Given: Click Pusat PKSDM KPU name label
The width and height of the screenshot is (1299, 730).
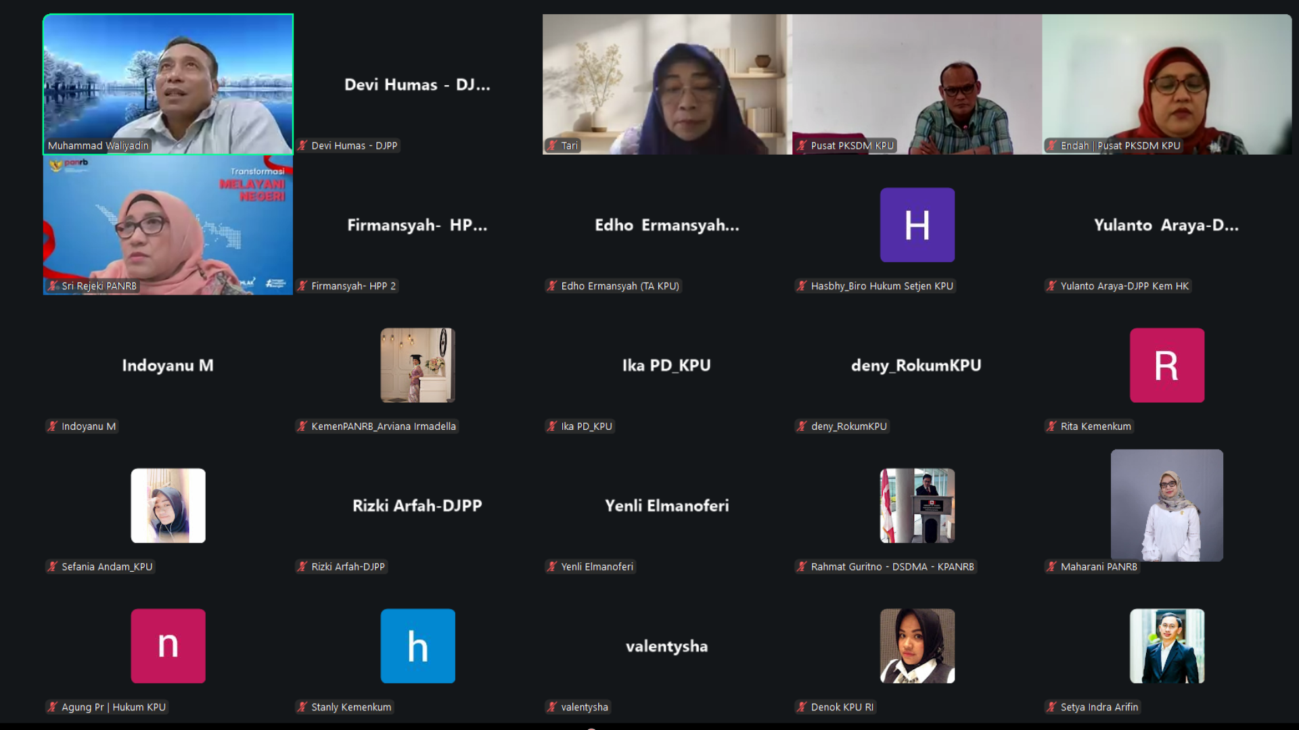Looking at the screenshot, I should (852, 145).
